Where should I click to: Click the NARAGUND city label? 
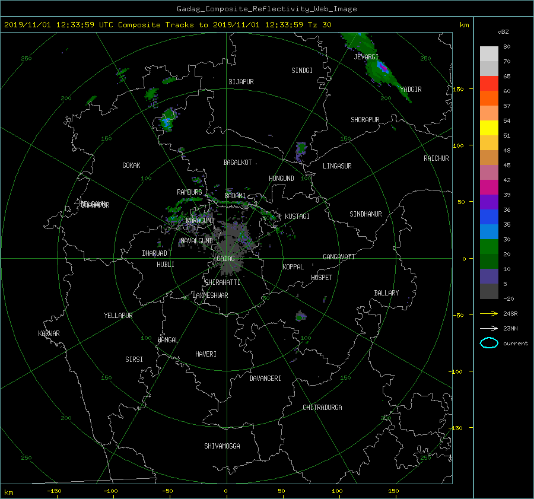coord(200,221)
